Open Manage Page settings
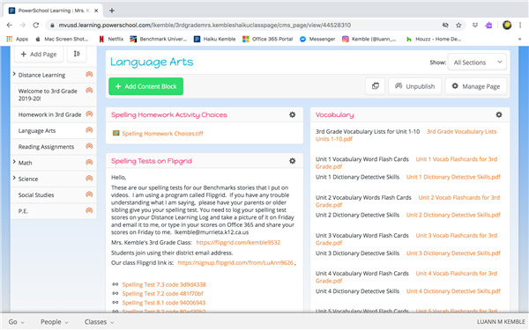 [476, 86]
